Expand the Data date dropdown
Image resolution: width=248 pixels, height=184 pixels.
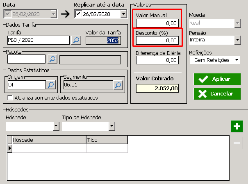click(x=54, y=14)
